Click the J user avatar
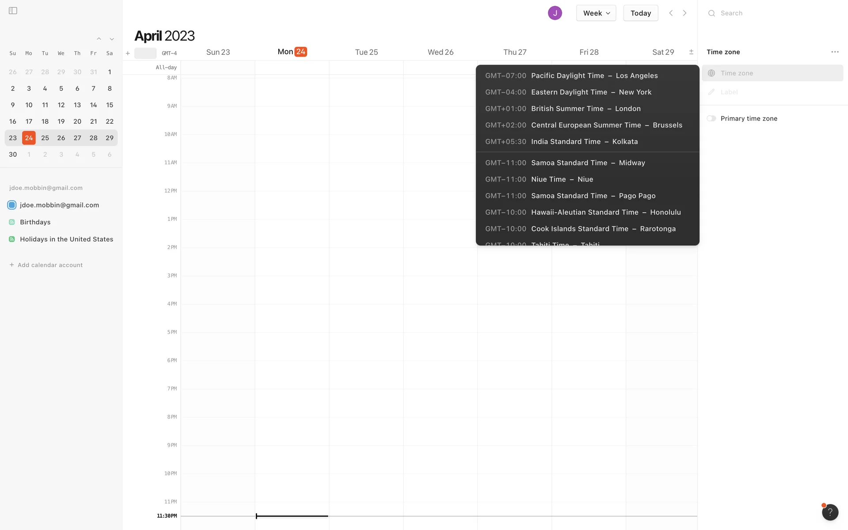 coord(555,13)
